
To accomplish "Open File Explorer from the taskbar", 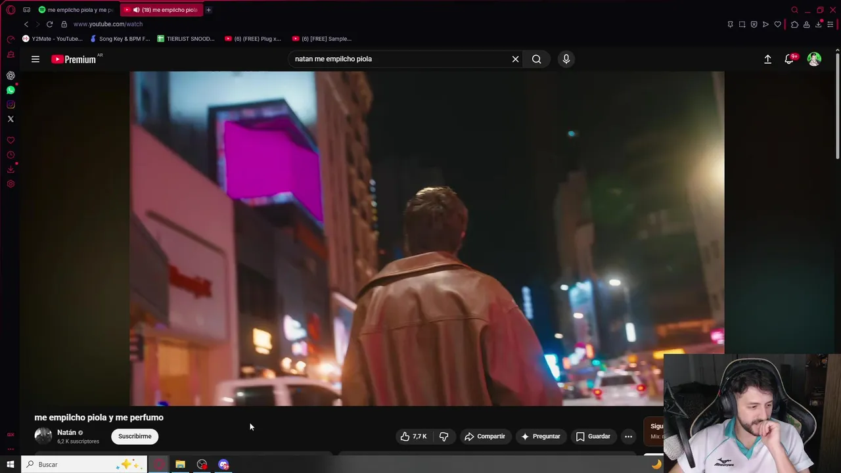I will pos(180,464).
